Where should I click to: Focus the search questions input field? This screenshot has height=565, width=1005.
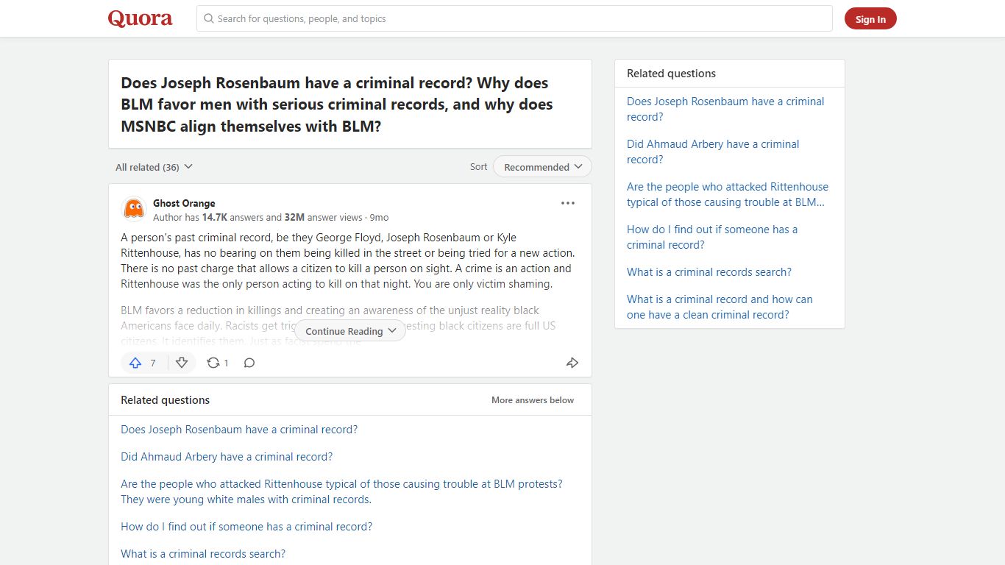pos(514,18)
